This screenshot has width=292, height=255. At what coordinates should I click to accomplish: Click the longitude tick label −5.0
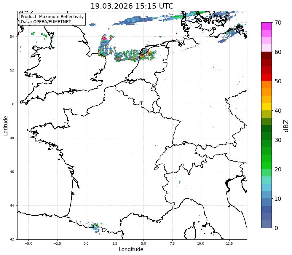28,243
